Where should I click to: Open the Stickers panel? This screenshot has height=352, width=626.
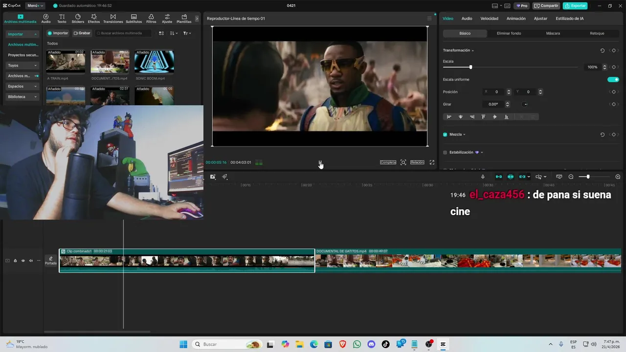[78, 19]
